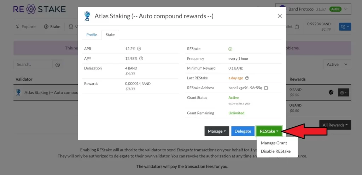Choose Disable REStake menu option

click(276, 151)
